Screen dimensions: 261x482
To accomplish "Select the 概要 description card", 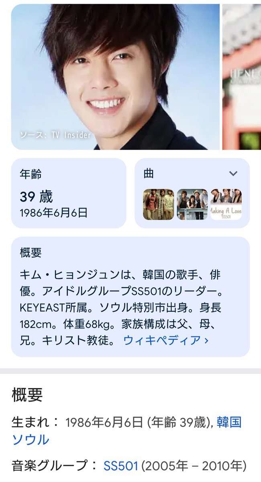I will point(130,297).
